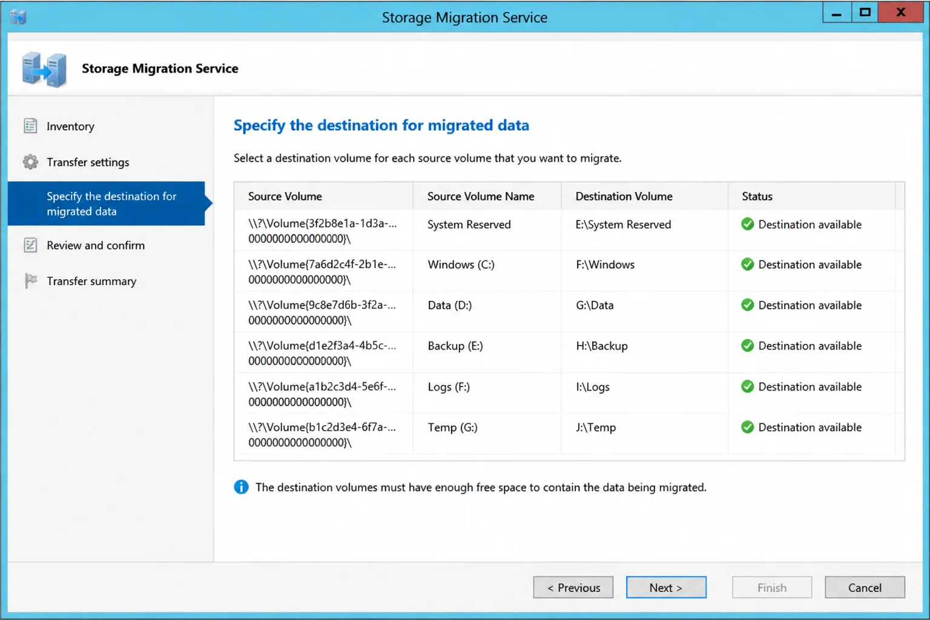The image size is (930, 620).
Task: Select destination cell H:\Backup
Action: [x=645, y=352]
